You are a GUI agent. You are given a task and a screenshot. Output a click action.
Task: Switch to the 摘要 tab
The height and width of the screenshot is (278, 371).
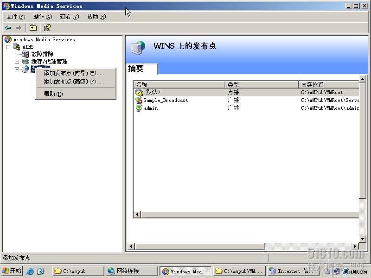(x=136, y=69)
